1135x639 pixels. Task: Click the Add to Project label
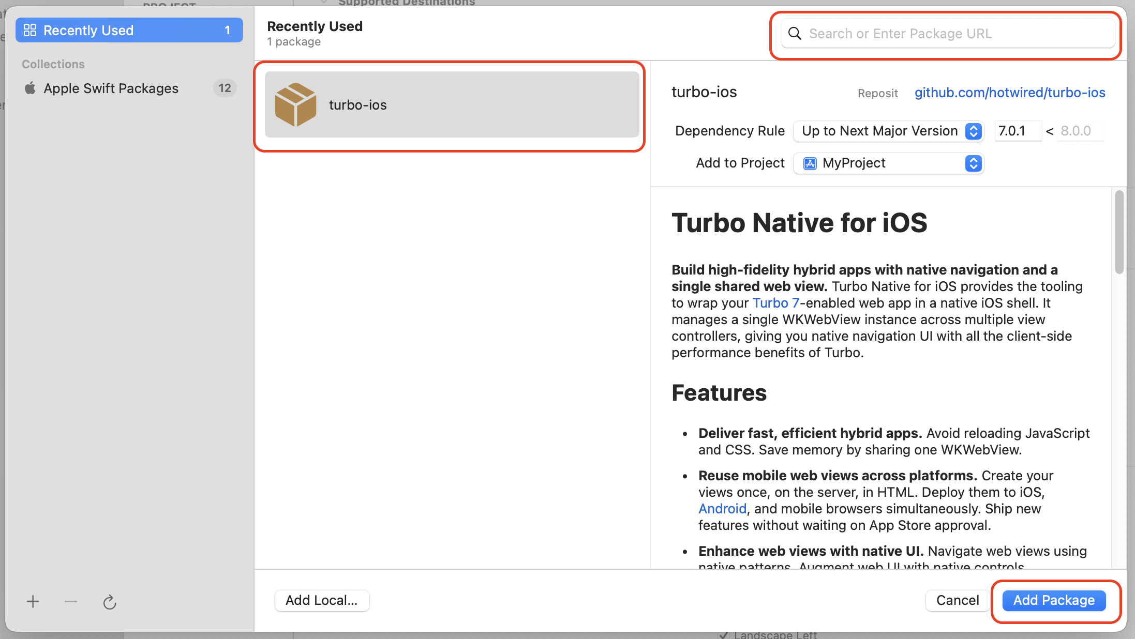[x=740, y=163]
